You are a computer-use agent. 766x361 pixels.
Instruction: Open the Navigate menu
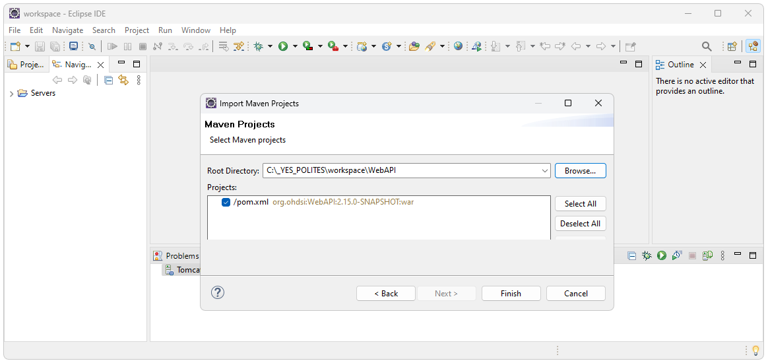click(67, 30)
